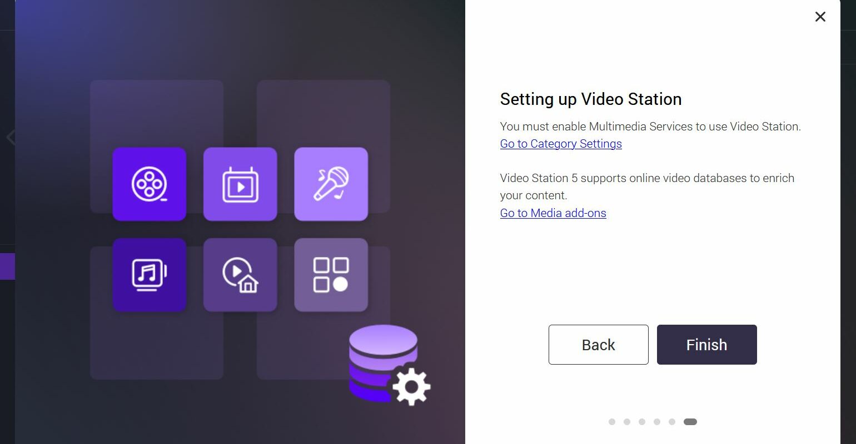This screenshot has height=444, width=856.
Task: Click the karaoke microphone icon
Action: pyautogui.click(x=331, y=184)
